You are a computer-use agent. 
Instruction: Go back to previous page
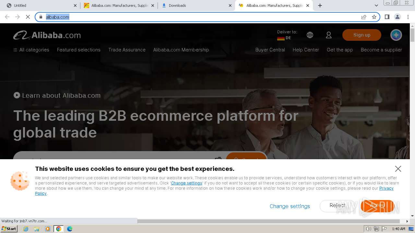pyautogui.click(x=7, y=17)
